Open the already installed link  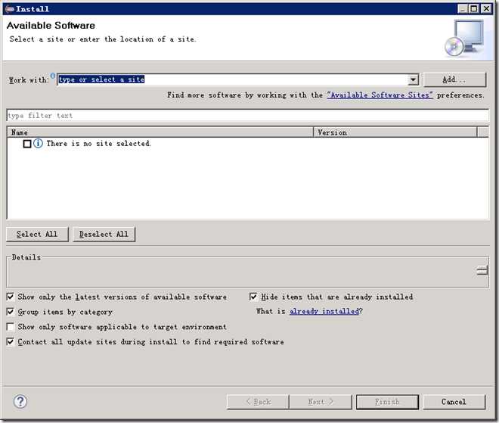pyautogui.click(x=324, y=311)
